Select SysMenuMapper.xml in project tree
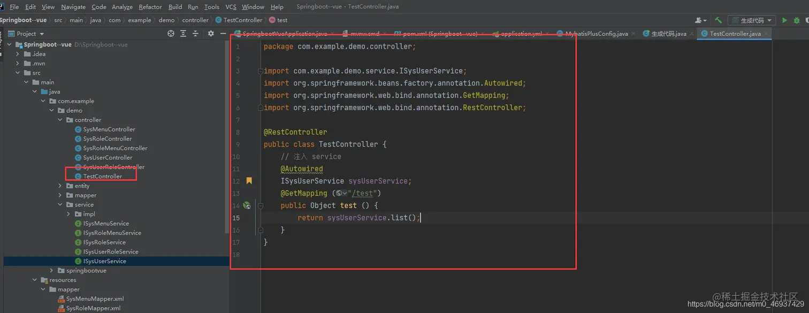 [x=95, y=299]
